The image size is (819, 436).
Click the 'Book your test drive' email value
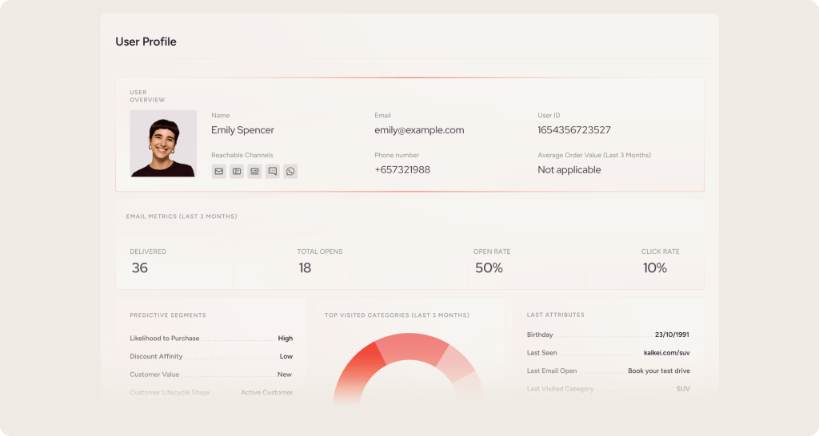(658, 371)
